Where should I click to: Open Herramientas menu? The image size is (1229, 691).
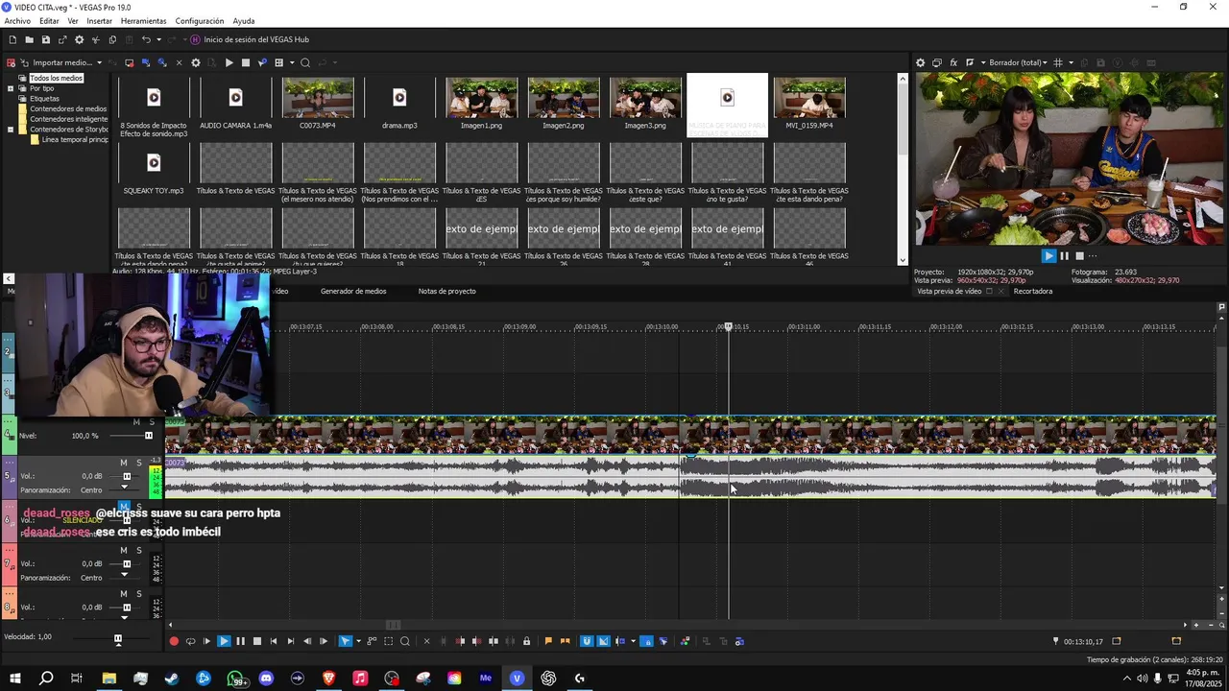click(x=143, y=20)
